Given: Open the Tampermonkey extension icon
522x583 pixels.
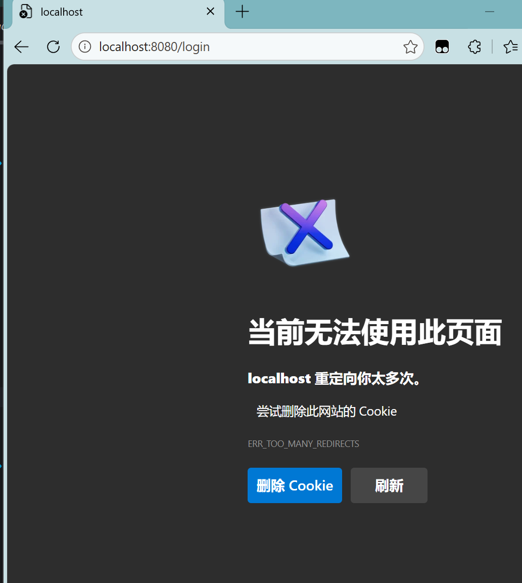Looking at the screenshot, I should [x=442, y=47].
